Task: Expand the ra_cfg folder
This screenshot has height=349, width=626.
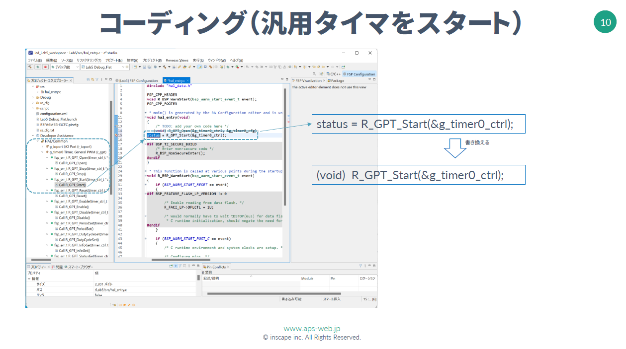Action: point(33,103)
